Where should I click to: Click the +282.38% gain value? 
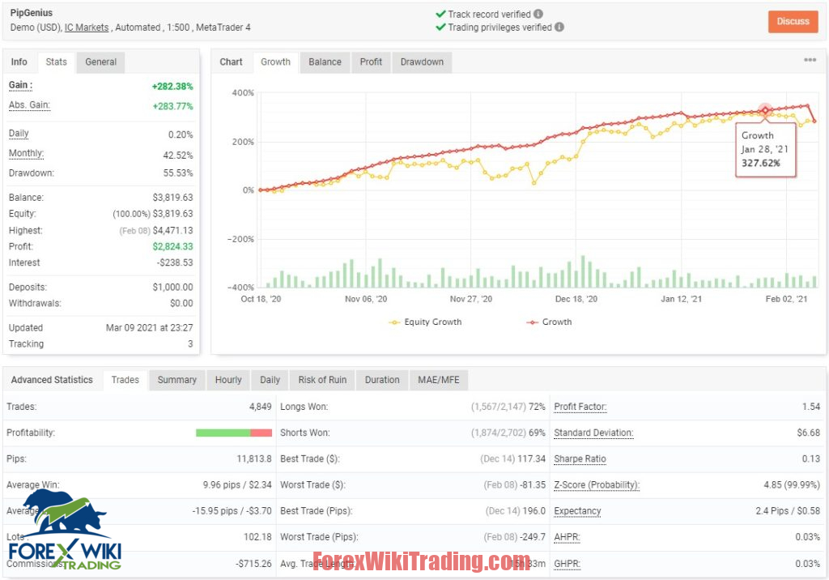click(172, 86)
